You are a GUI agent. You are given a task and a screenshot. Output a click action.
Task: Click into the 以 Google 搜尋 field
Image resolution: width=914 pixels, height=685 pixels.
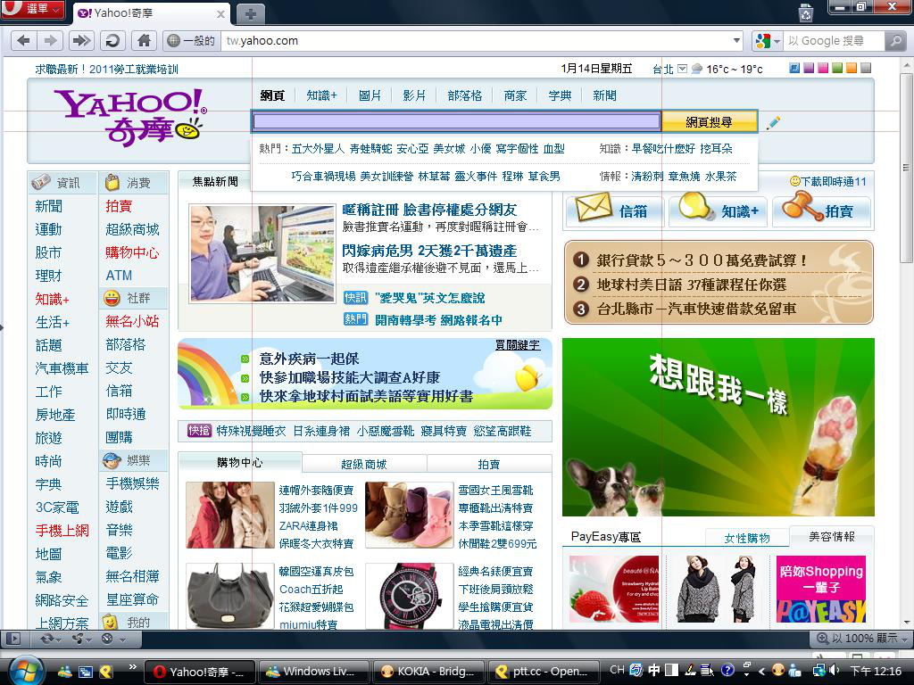(834, 41)
